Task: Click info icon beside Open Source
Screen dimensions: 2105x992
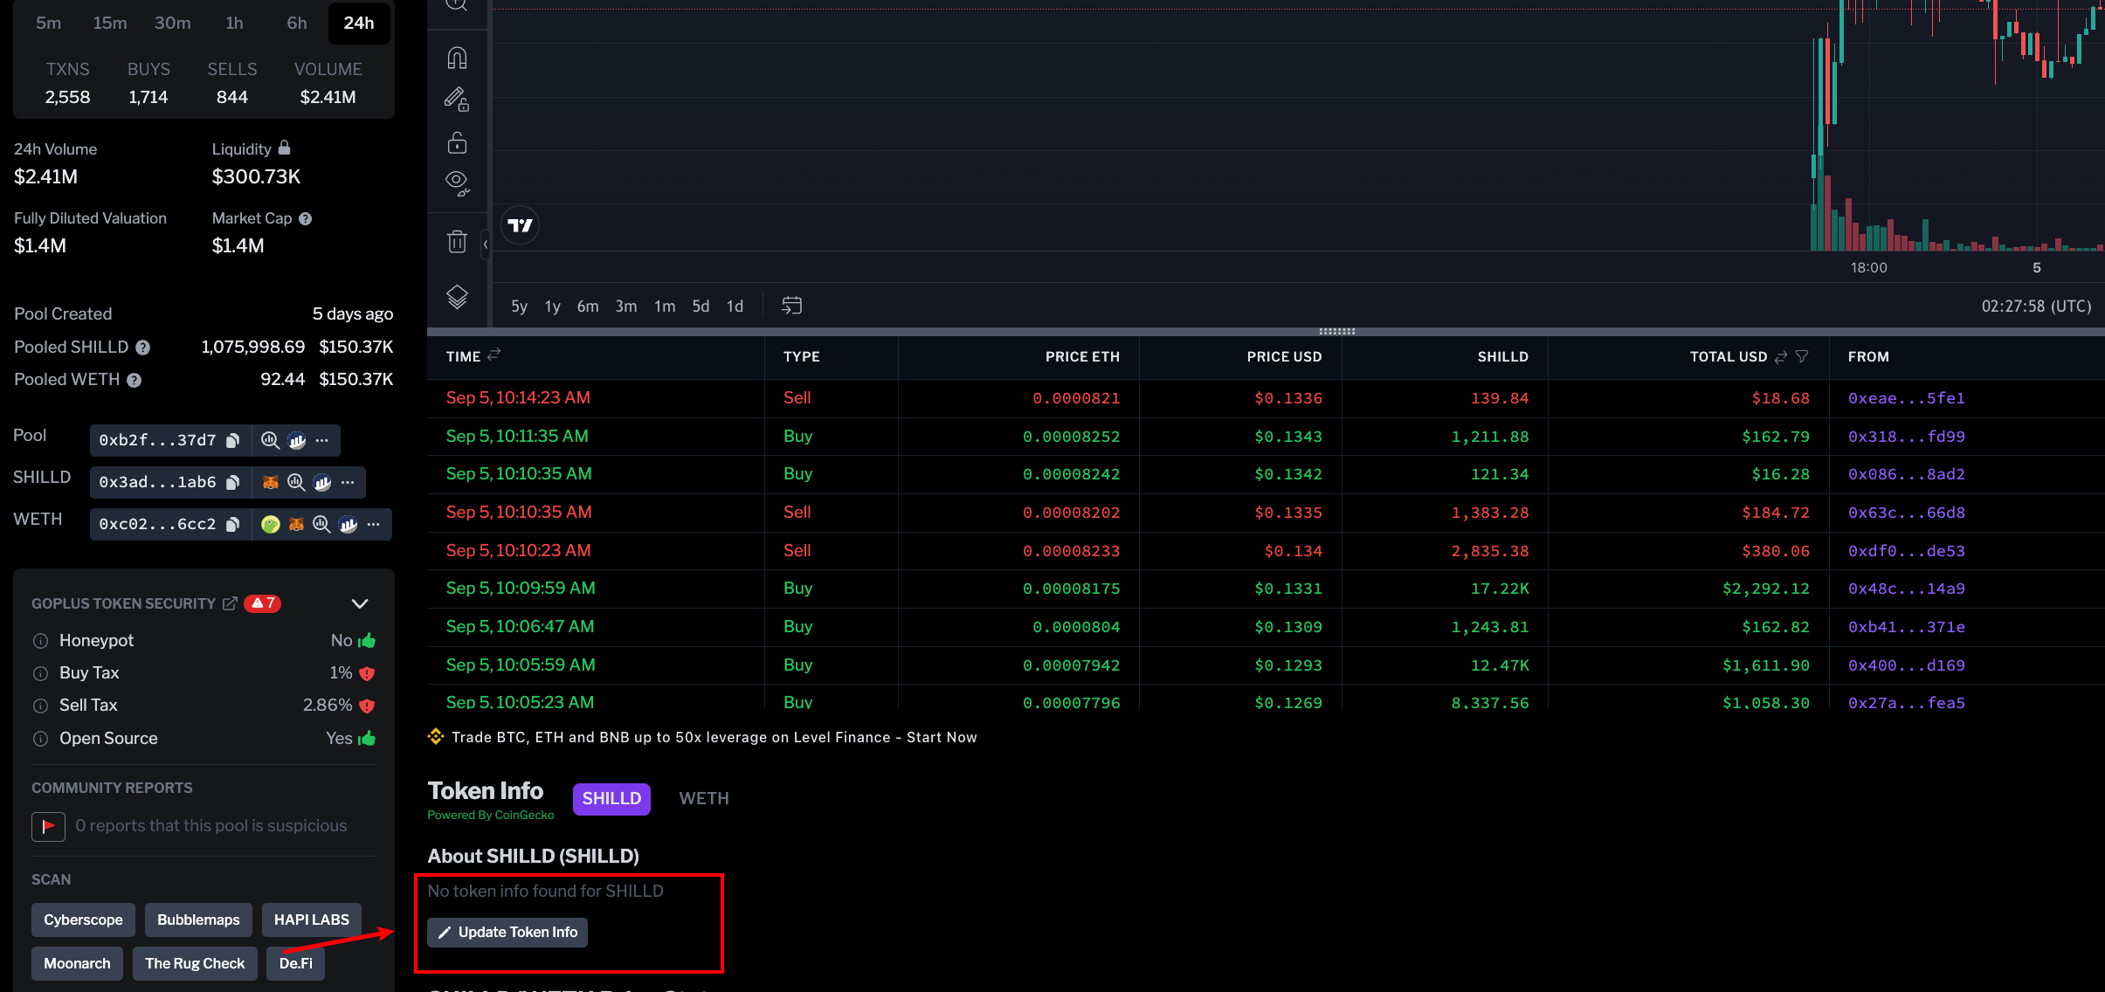Action: [40, 739]
